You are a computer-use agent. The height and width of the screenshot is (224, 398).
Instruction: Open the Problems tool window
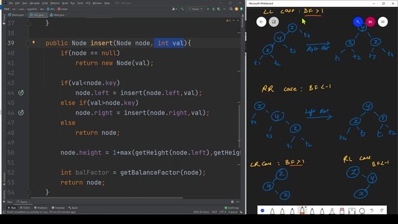pyautogui.click(x=40, y=208)
